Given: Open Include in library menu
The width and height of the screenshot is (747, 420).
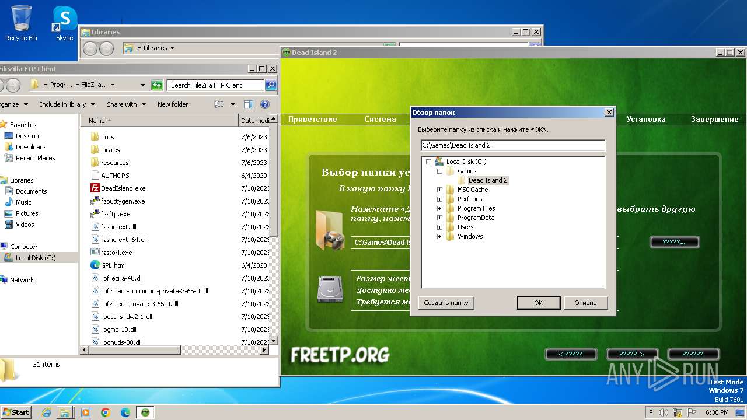Looking at the screenshot, I should point(66,104).
